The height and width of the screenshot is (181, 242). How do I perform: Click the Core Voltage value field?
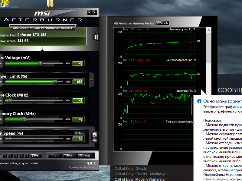coord(78,63)
